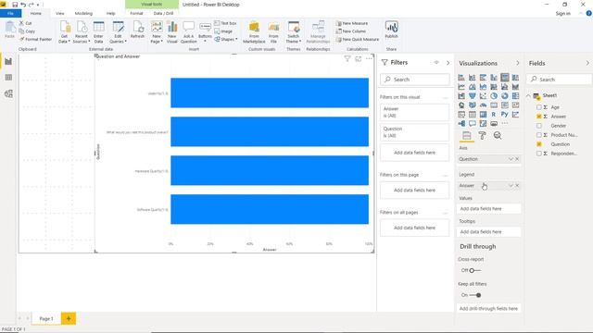Publish the report
Viewport: 593px width, 333px height.
coord(391,30)
